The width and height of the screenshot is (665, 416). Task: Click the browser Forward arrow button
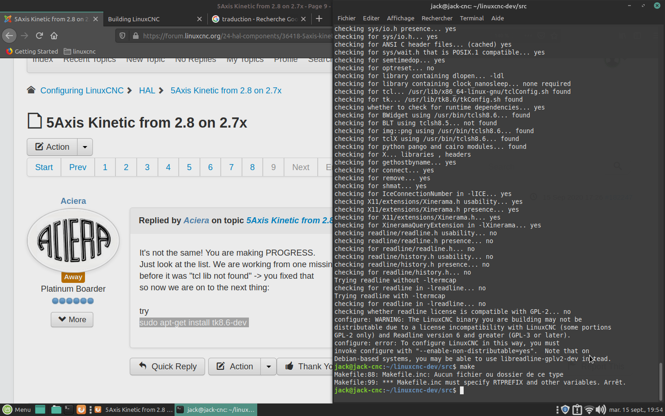point(24,36)
